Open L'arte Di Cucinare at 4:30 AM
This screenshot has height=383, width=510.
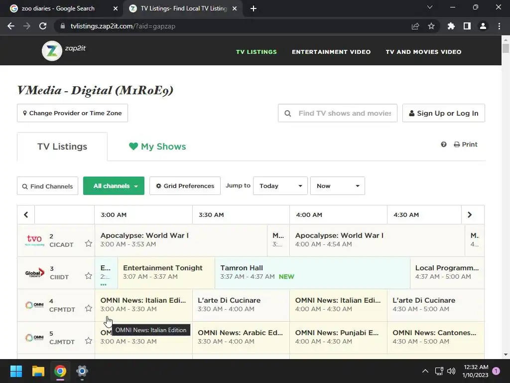point(435,305)
